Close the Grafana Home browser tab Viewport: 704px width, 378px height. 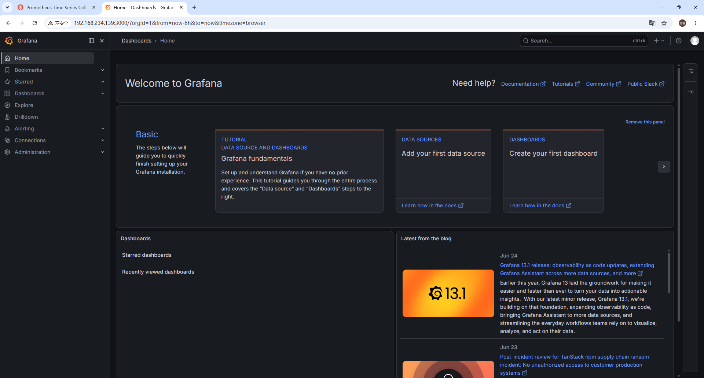pos(181,7)
